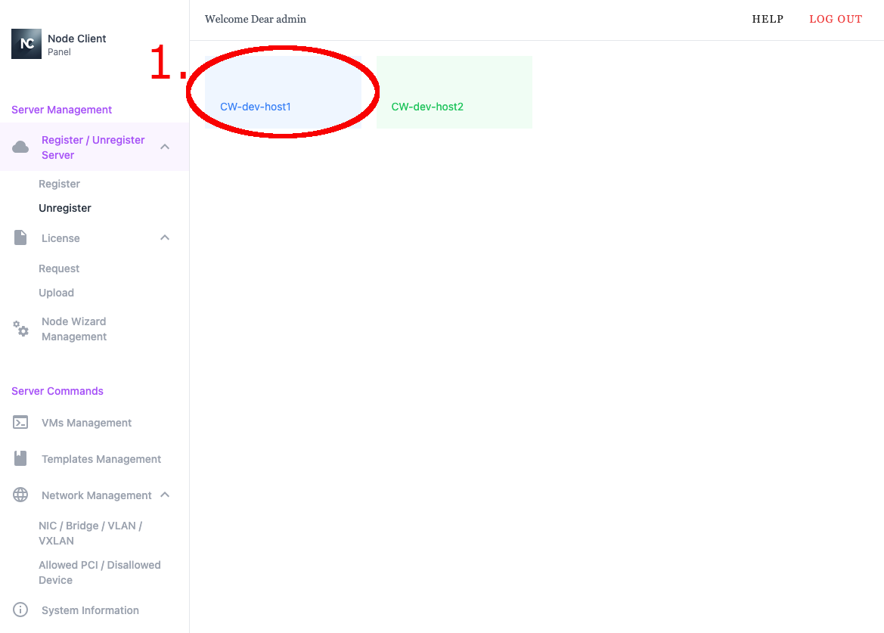Open NIC / Bridge / VLAN / VXLAN settings
The width and height of the screenshot is (884, 633).
coord(90,533)
